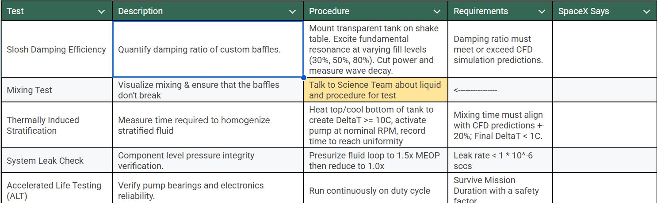The width and height of the screenshot is (657, 203).
Task: Open the Description column filter dropdown
Action: click(292, 11)
